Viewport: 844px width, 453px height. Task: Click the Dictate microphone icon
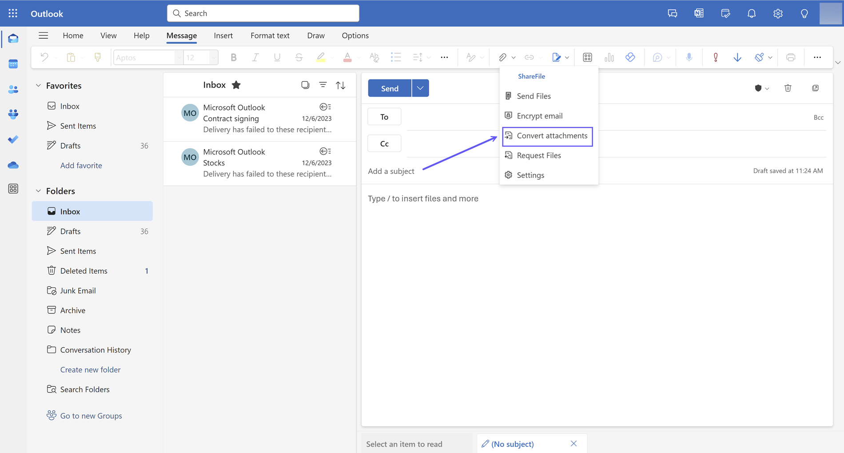[x=689, y=57]
